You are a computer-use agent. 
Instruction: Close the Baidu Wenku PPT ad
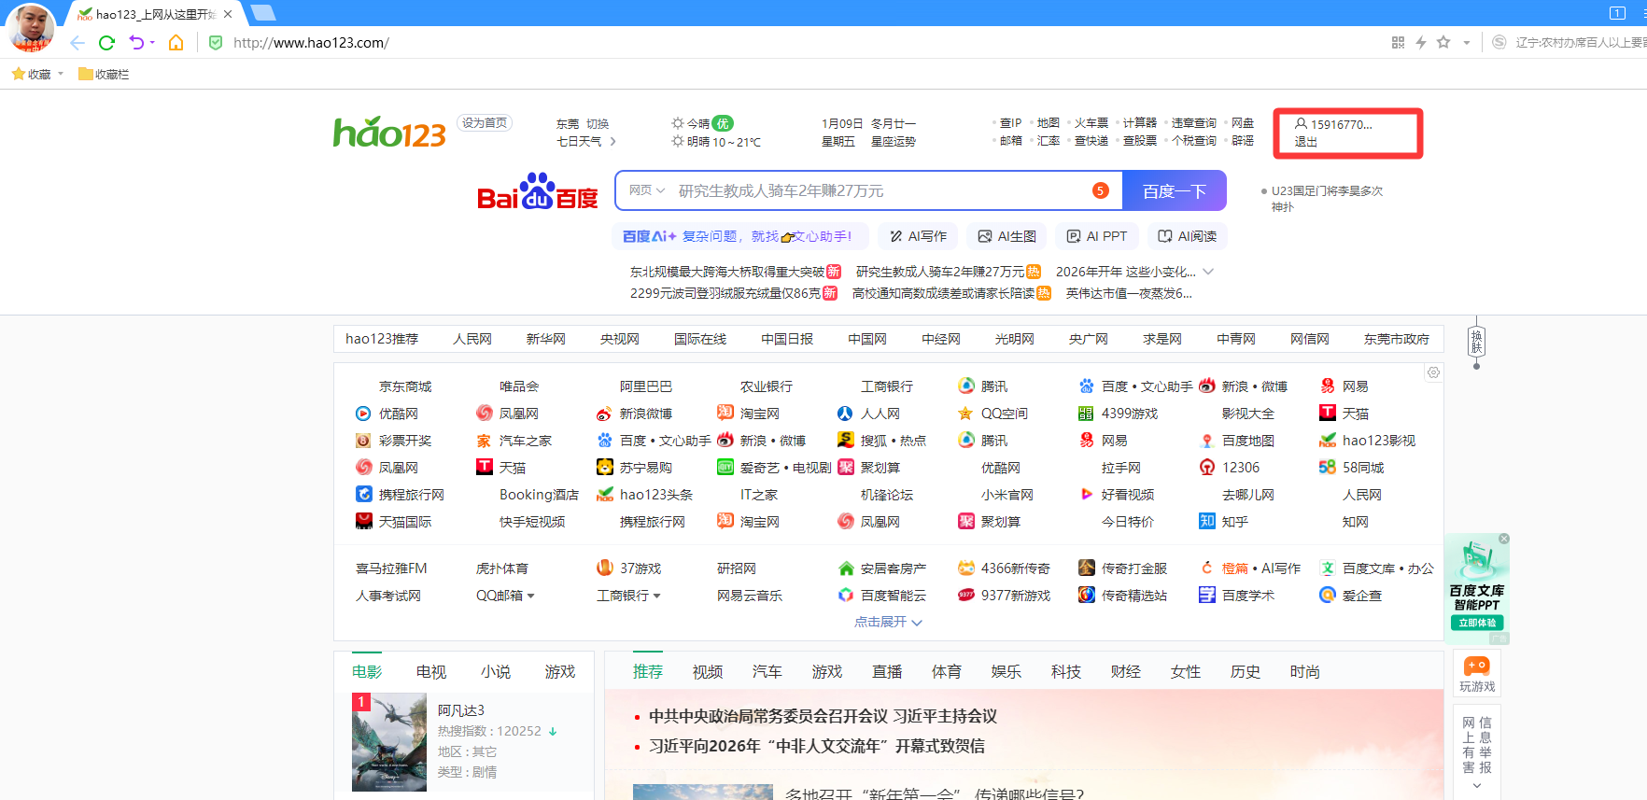[x=1504, y=539]
